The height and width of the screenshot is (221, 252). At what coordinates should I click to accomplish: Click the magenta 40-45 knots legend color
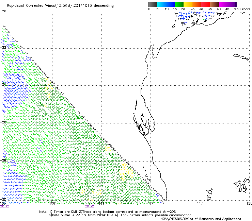223,4
